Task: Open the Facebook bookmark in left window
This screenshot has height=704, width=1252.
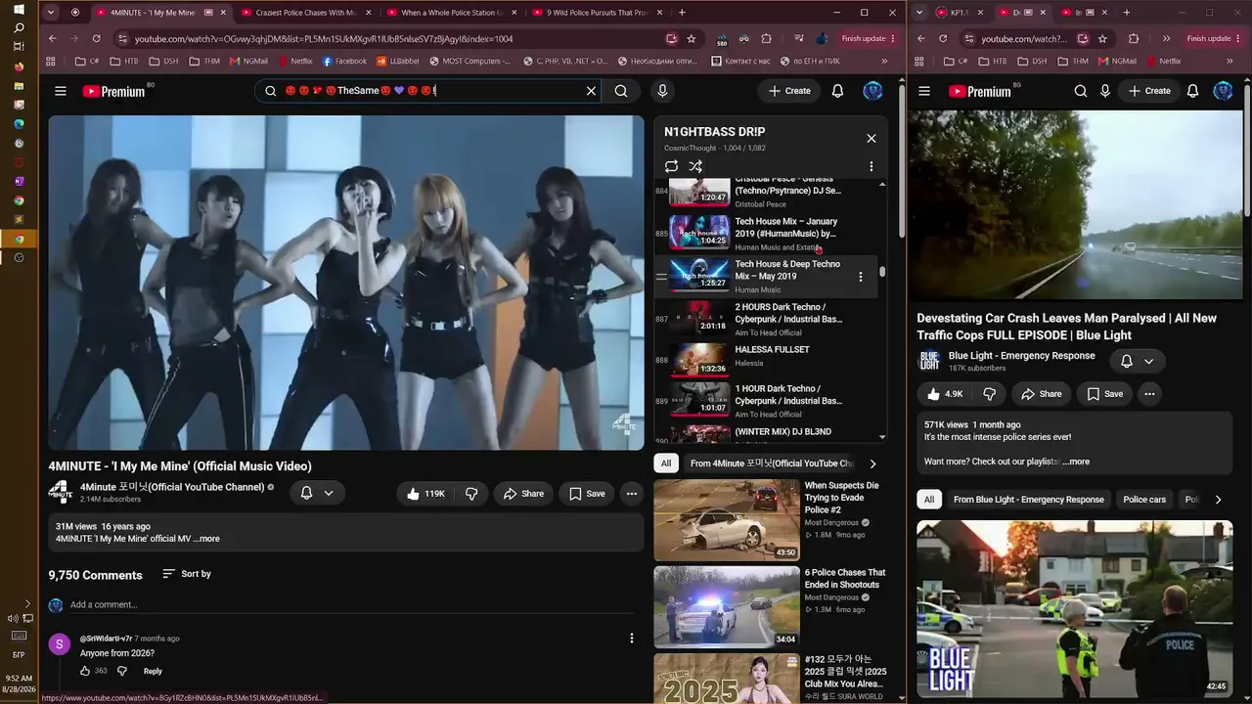Action: pyautogui.click(x=344, y=61)
